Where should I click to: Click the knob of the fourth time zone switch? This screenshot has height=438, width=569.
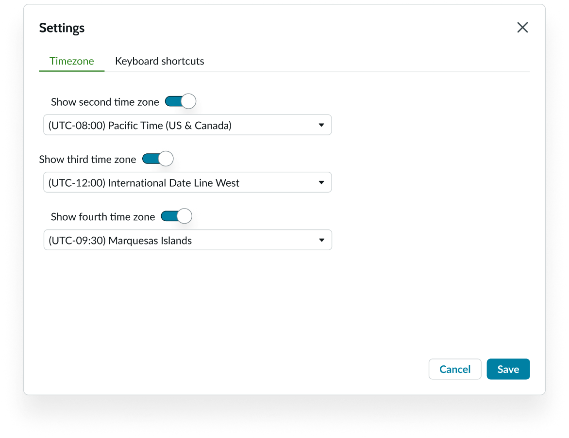[x=184, y=215]
